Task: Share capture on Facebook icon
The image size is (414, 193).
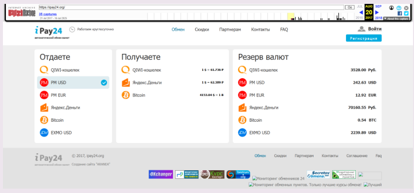Action: 400,13
